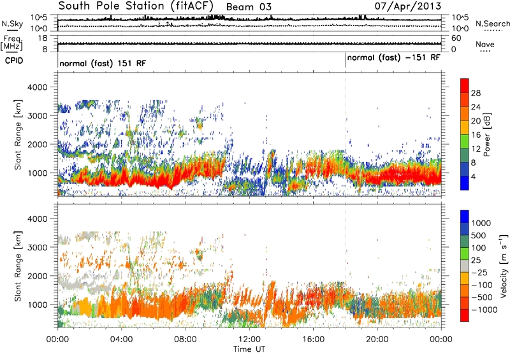
Task: Click the 'N.Sky' legend label
Action: point(12,24)
